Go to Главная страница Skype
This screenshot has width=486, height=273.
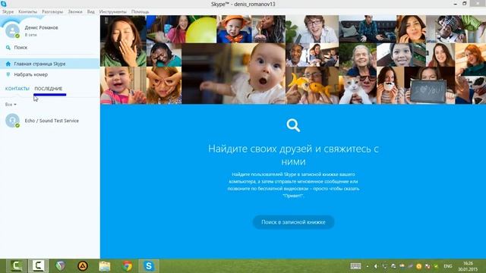49,64
